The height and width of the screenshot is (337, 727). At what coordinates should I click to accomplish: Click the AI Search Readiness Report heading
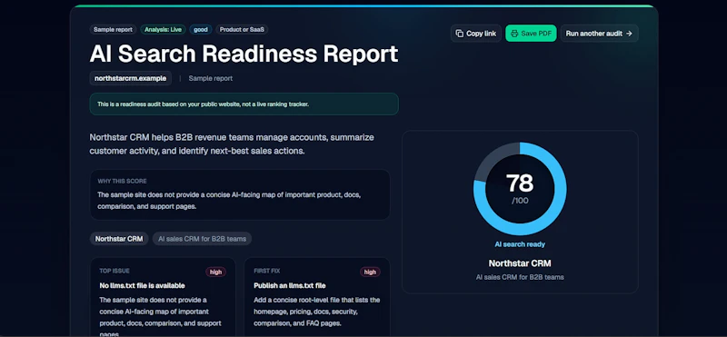(244, 55)
